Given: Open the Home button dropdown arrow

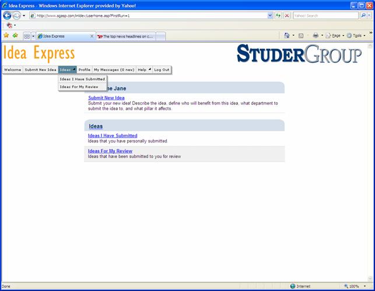Looking at the screenshot, I should pos(293,36).
